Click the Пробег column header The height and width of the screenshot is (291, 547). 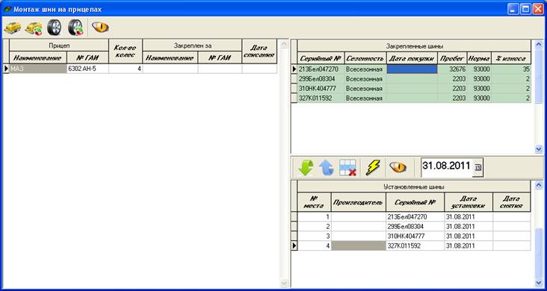tap(452, 58)
